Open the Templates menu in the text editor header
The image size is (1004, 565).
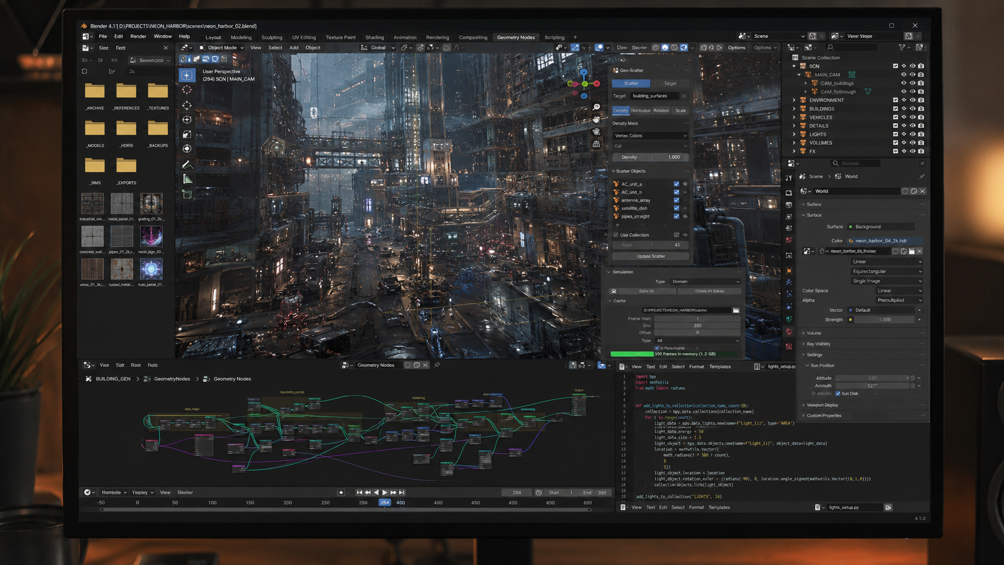720,367
